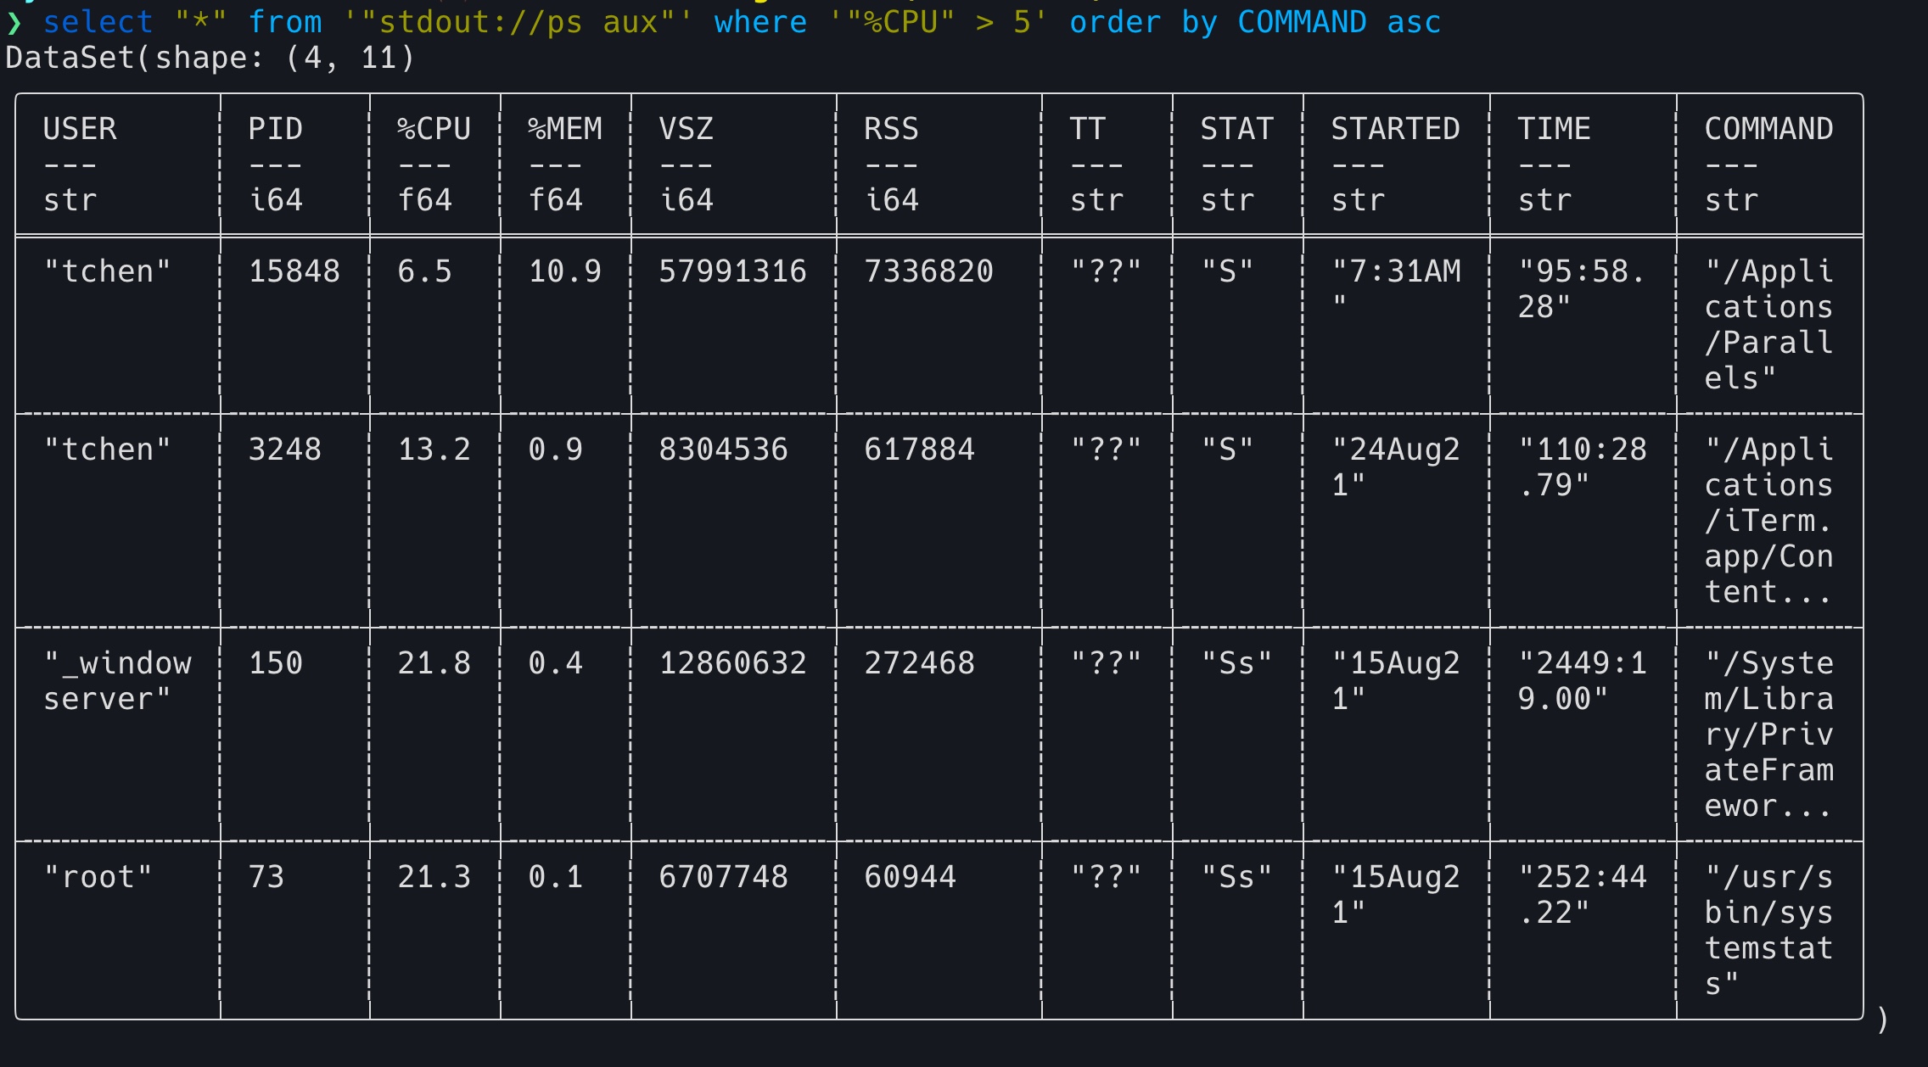1928x1067 pixels.
Task: Click the STARTED column header
Action: tap(1395, 129)
